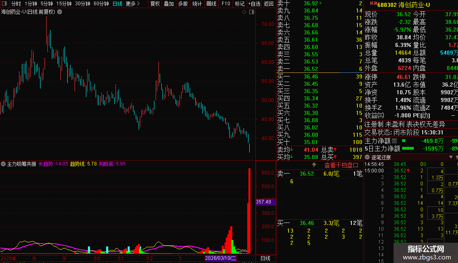The width and height of the screenshot is (458, 263).
Task: Click the 总买 value 397
Action: [x=357, y=157]
